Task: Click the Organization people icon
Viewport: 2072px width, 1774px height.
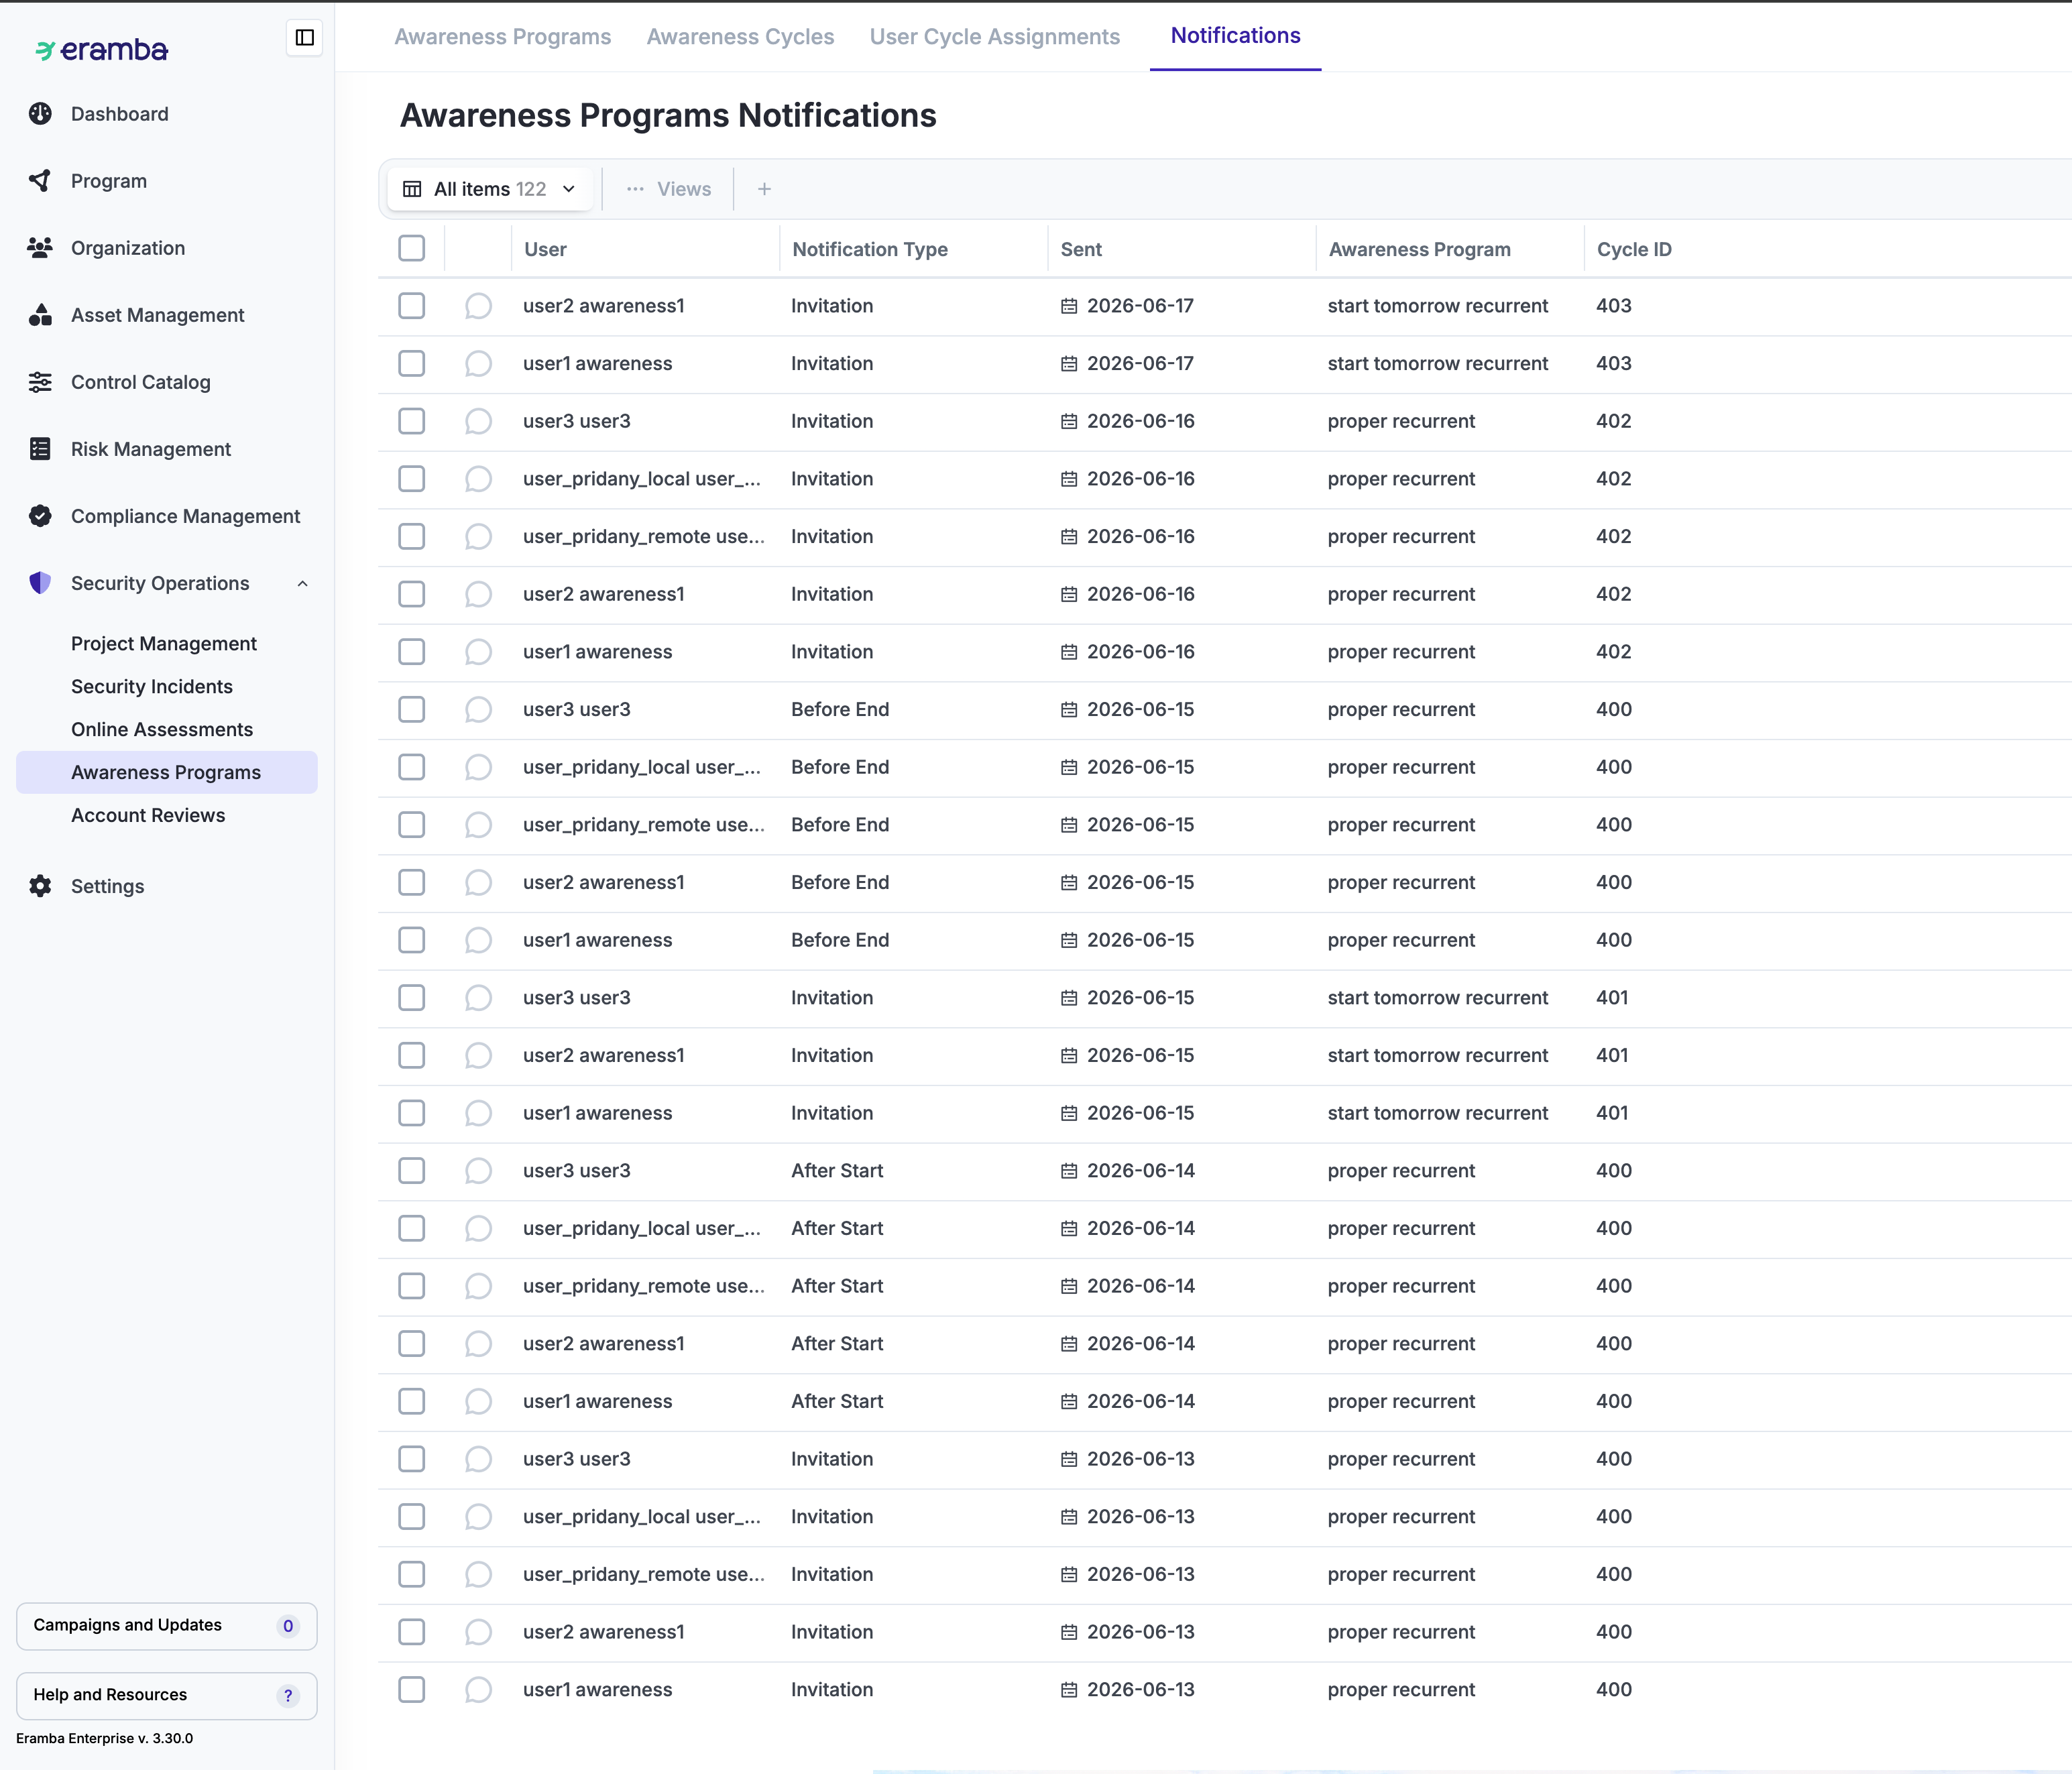Action: pos(40,248)
